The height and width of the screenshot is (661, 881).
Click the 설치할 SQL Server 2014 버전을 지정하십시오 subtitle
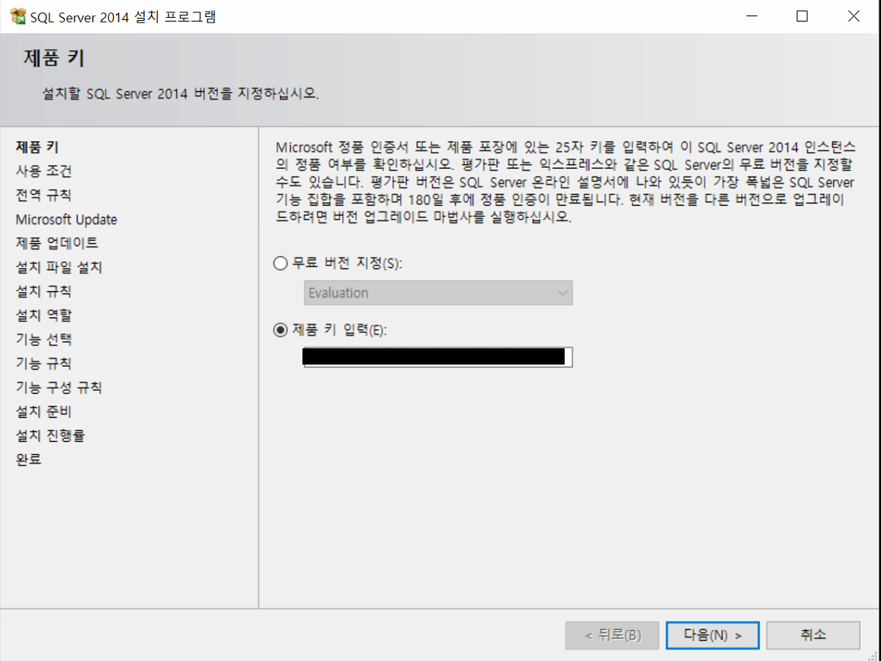pyautogui.click(x=180, y=94)
